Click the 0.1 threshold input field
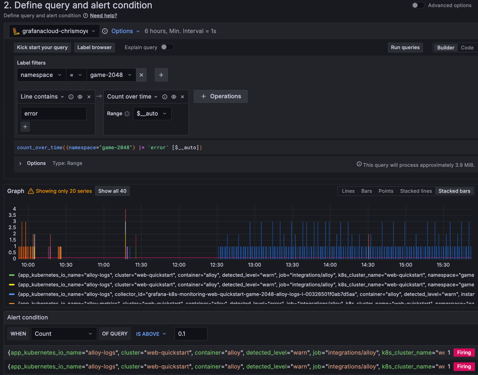 pyautogui.click(x=191, y=334)
